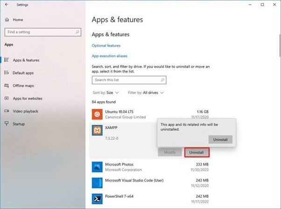Select Apps for websites in sidebar
Viewport: 281px width, 209px height.
click(x=28, y=98)
